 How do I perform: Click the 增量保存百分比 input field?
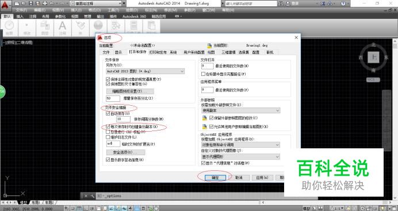[x=113, y=98]
